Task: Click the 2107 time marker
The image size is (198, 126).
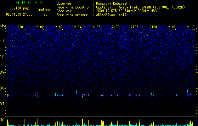Action: click(x=134, y=27)
